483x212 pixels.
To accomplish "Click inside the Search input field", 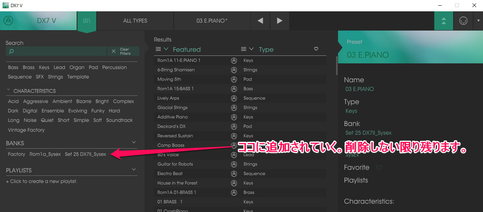I will pyautogui.click(x=56, y=51).
